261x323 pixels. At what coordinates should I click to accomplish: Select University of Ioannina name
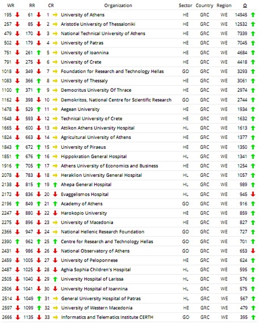tap(85, 52)
